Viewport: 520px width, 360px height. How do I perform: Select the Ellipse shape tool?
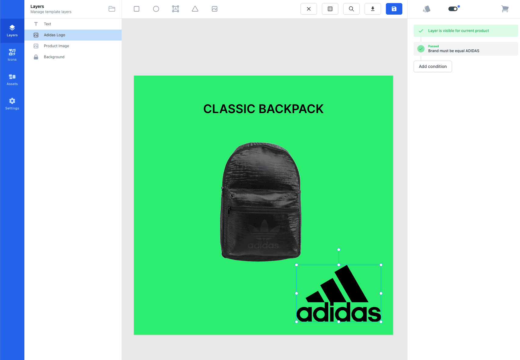click(x=156, y=9)
